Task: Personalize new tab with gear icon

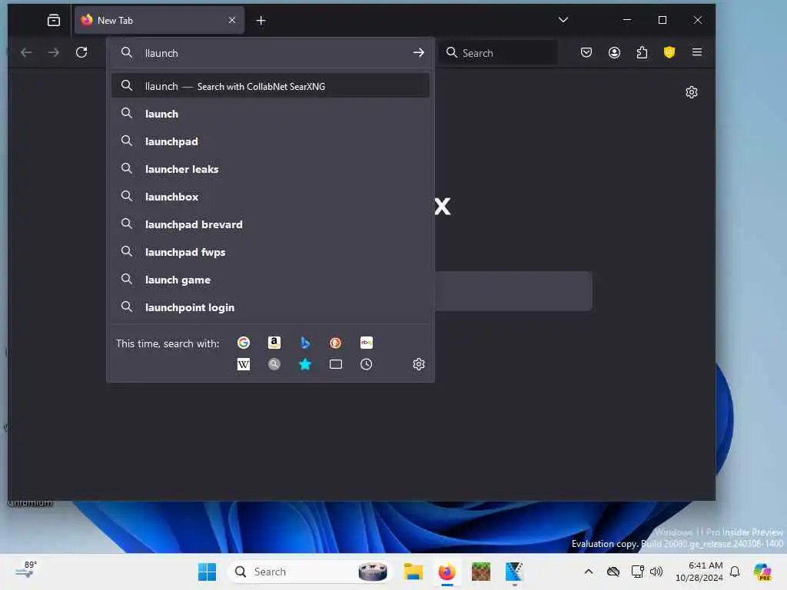Action: coord(692,92)
